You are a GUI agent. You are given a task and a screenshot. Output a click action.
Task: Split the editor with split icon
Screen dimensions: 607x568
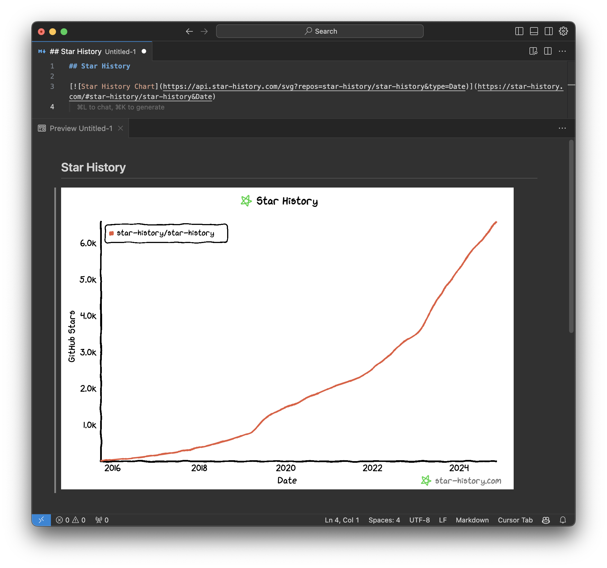click(548, 51)
